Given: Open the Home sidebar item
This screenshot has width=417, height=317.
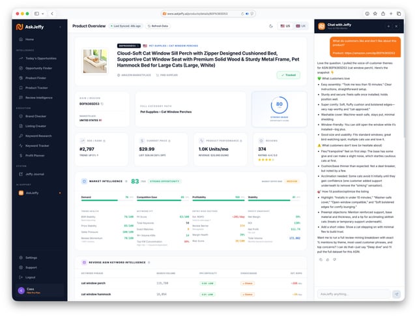Looking at the screenshot, I should [x=29, y=39].
